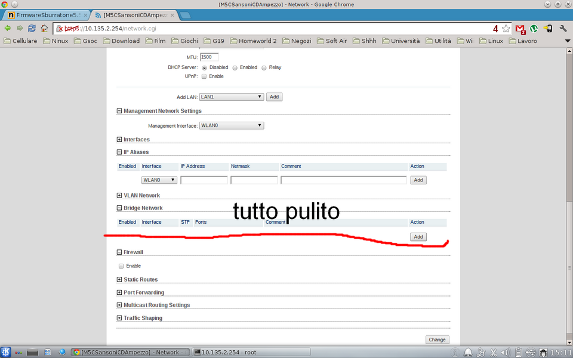Click Add button in Bridge Network
The height and width of the screenshot is (358, 573).
pyautogui.click(x=418, y=237)
